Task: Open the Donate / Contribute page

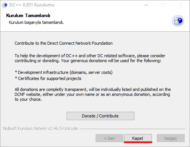Action: [x=101, y=116]
